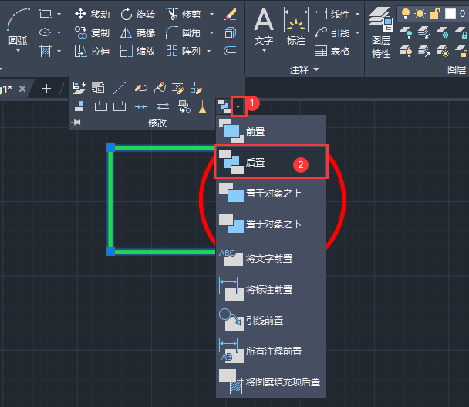Viewport: 469px width, 407px height.
Task: Choose Send Hatches to Back (将图案填充项后置)
Action: 271,382
